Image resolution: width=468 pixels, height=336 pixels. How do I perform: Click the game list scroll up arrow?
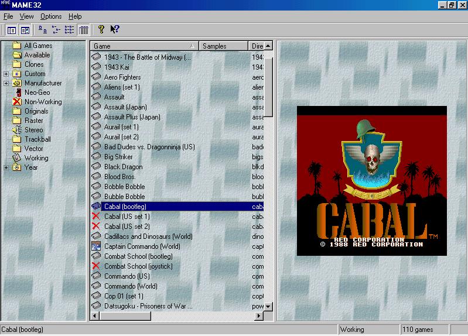pos(268,46)
